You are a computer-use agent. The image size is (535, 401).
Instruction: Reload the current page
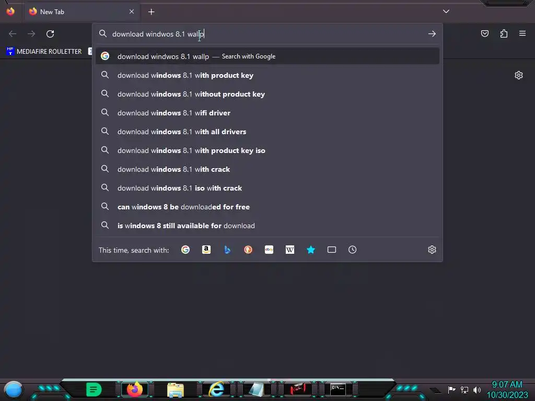tap(50, 34)
